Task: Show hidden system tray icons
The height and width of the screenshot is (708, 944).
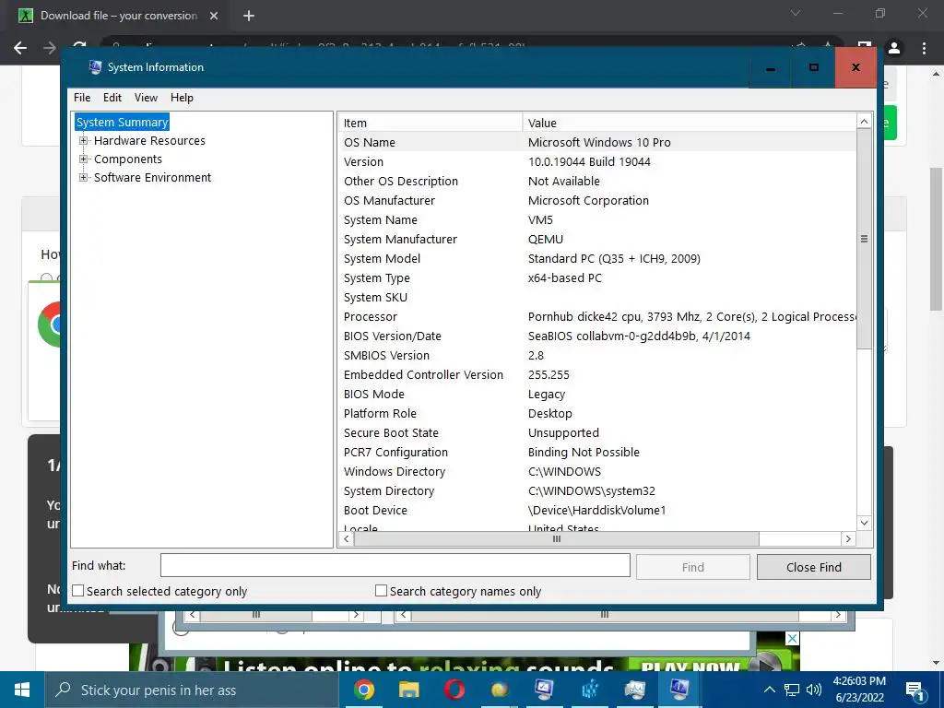Action: [x=770, y=690]
